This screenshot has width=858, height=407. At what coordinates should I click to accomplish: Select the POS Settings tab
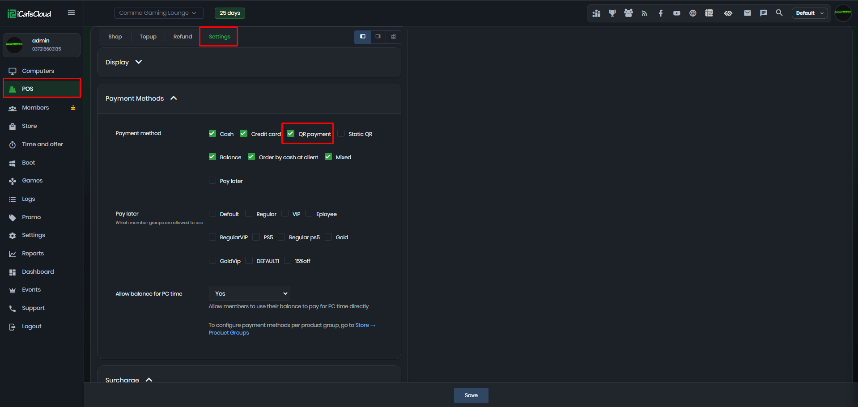pos(219,37)
